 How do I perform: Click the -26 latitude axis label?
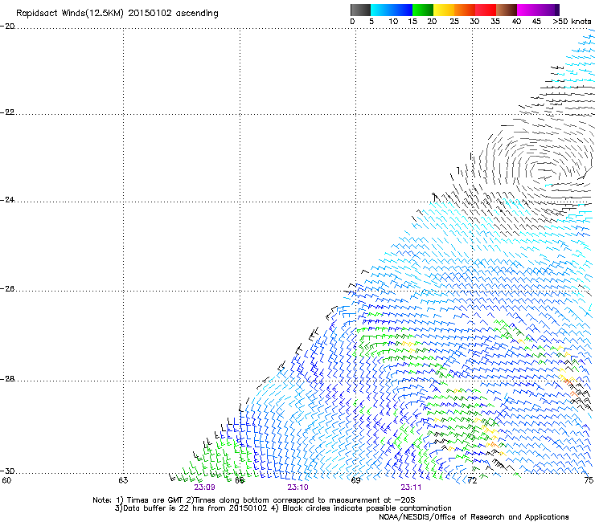pyautogui.click(x=7, y=289)
